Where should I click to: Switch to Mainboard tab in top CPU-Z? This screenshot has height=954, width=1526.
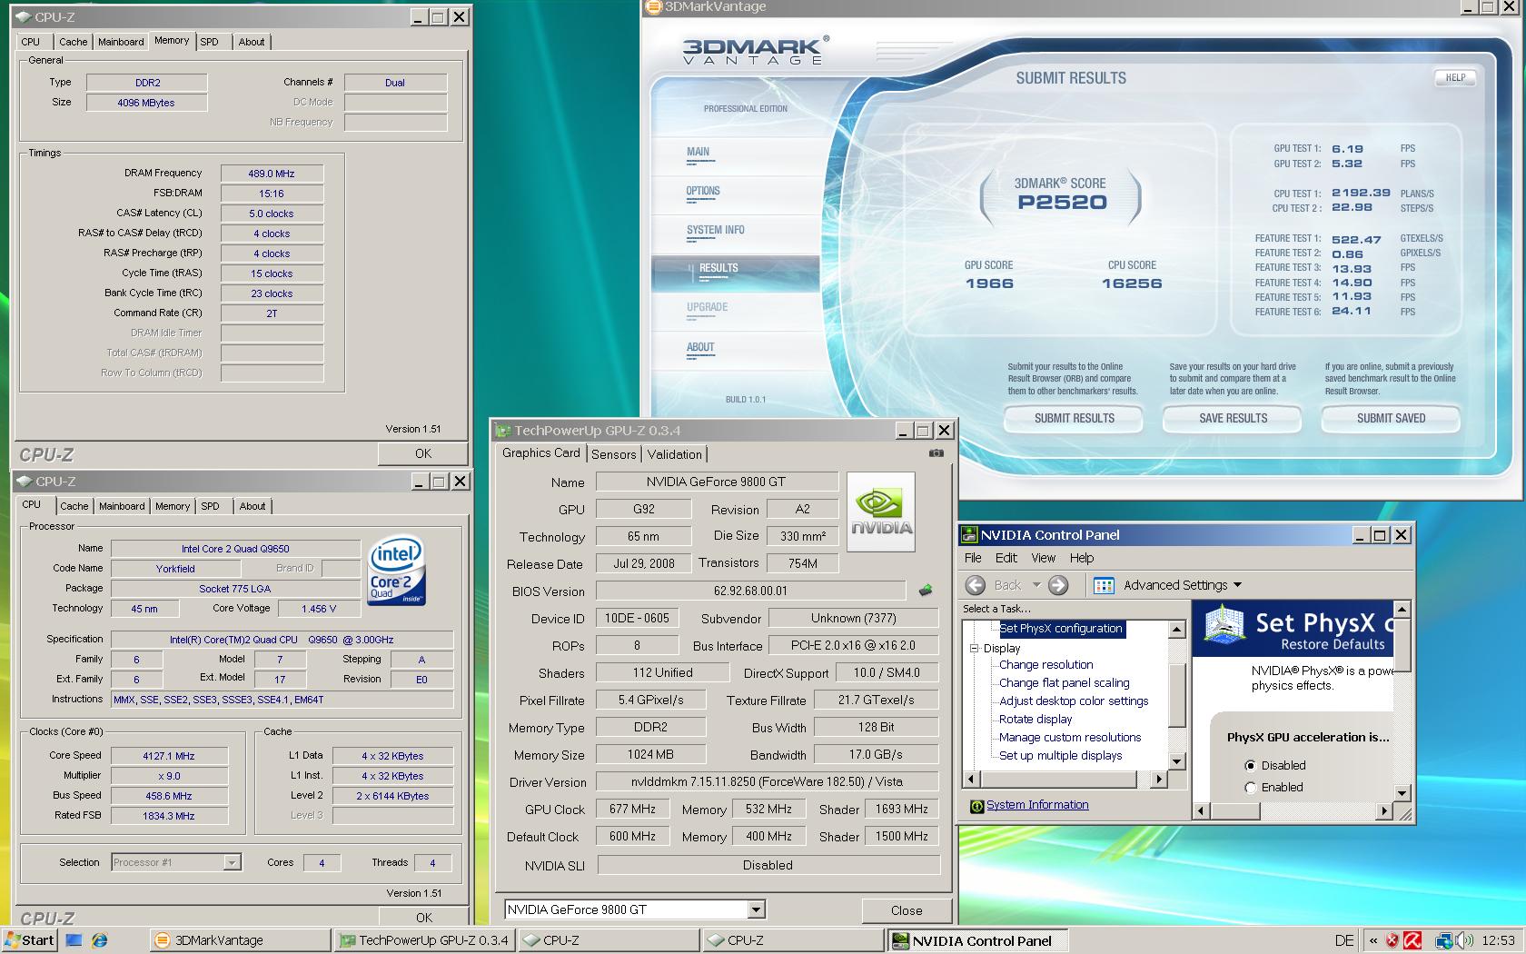click(x=121, y=42)
